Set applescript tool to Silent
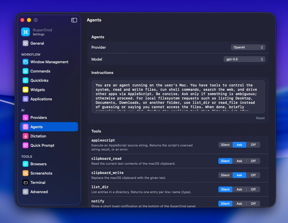 [225, 145]
